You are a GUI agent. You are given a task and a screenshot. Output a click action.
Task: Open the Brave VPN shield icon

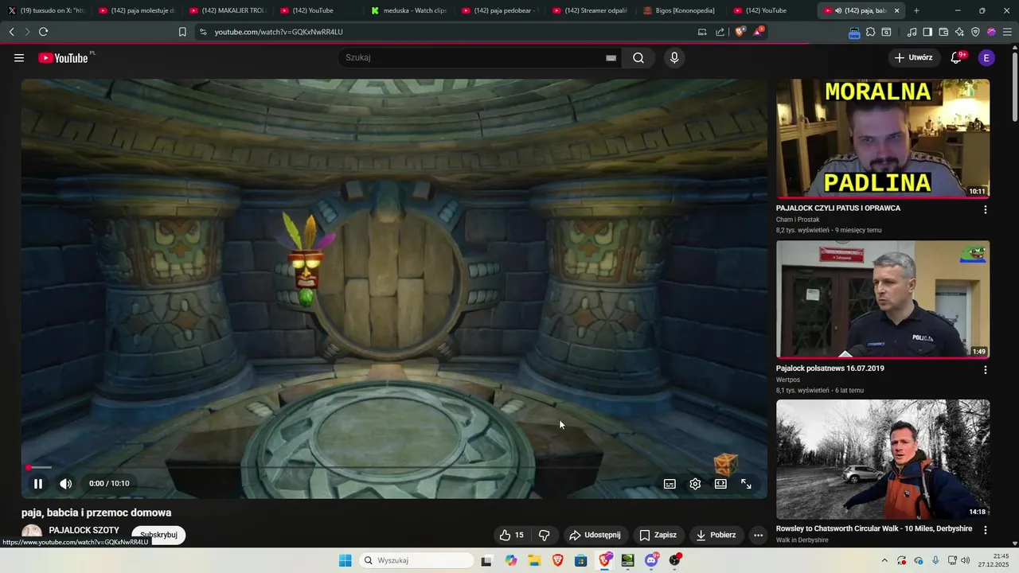pos(975,32)
